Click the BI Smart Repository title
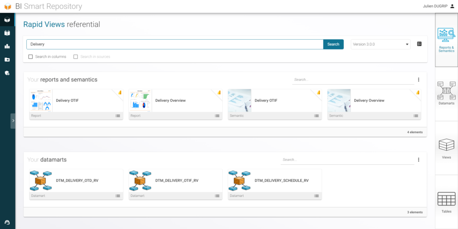The height and width of the screenshot is (229, 458). tap(49, 6)
